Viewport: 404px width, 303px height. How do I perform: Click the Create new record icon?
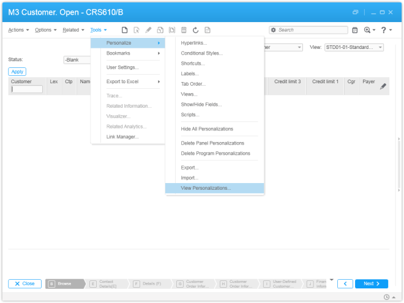point(125,30)
